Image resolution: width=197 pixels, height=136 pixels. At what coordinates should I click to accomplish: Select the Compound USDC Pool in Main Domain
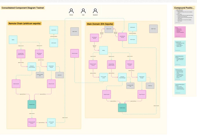click(130, 86)
